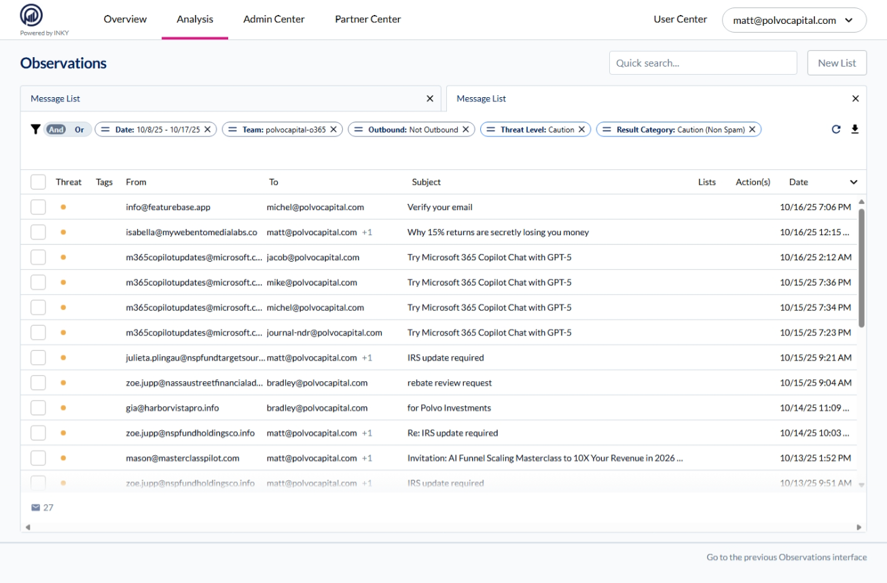The image size is (887, 583).
Task: Download the message list results
Action: (x=854, y=130)
